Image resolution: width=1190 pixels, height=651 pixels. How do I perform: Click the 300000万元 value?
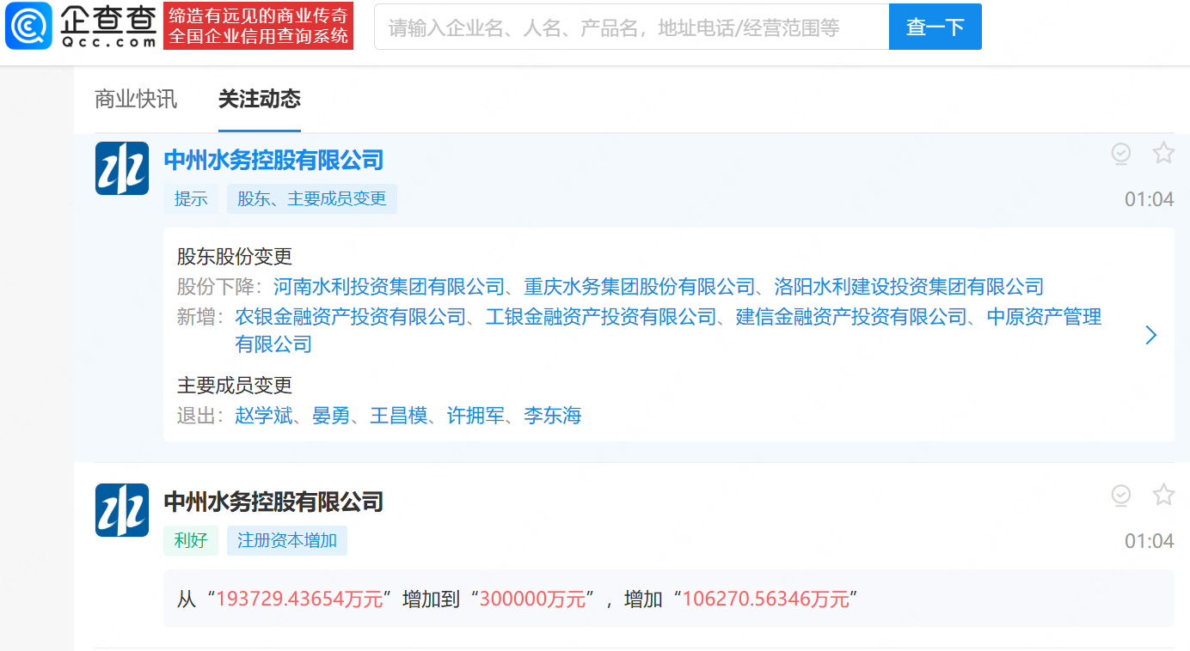[533, 599]
